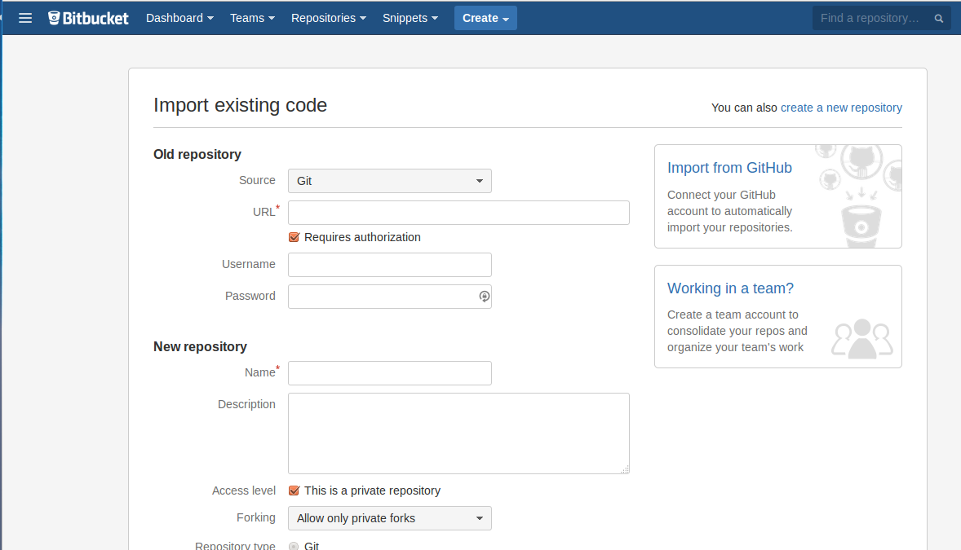Click the Find a repository search box
The image size is (961, 550).
[x=881, y=19]
